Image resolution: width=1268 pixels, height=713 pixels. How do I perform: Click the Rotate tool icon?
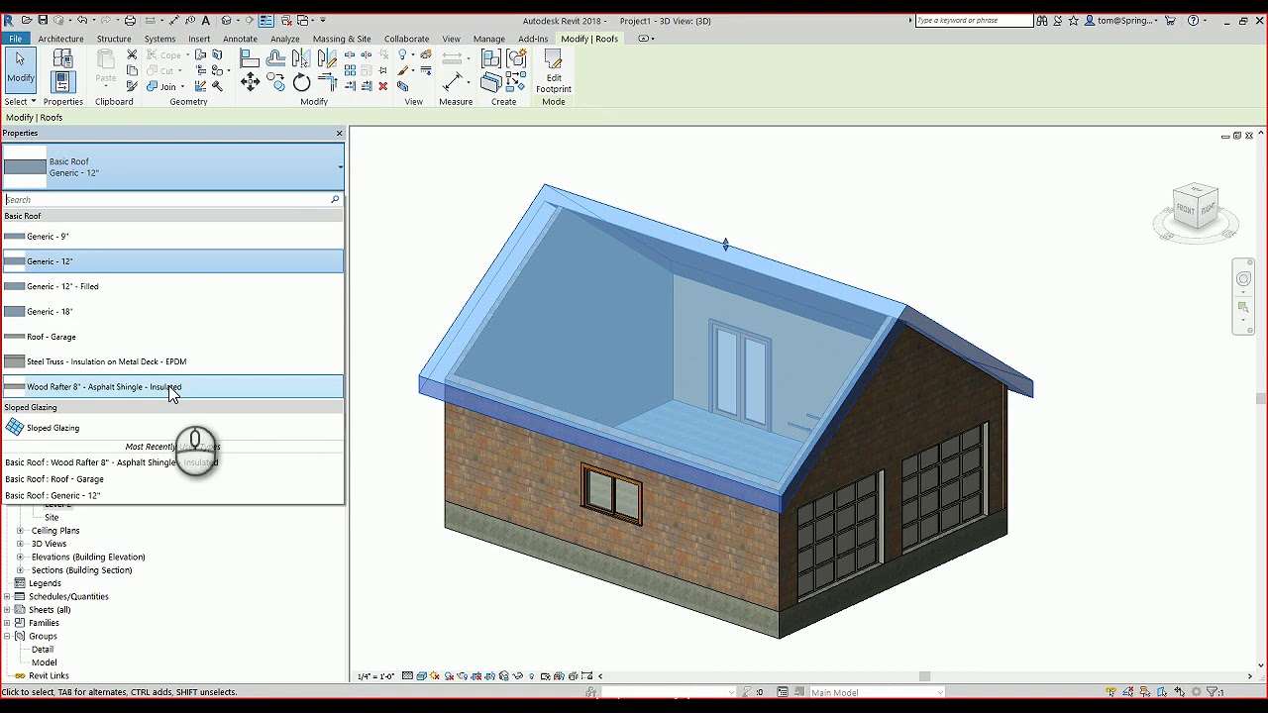[301, 83]
